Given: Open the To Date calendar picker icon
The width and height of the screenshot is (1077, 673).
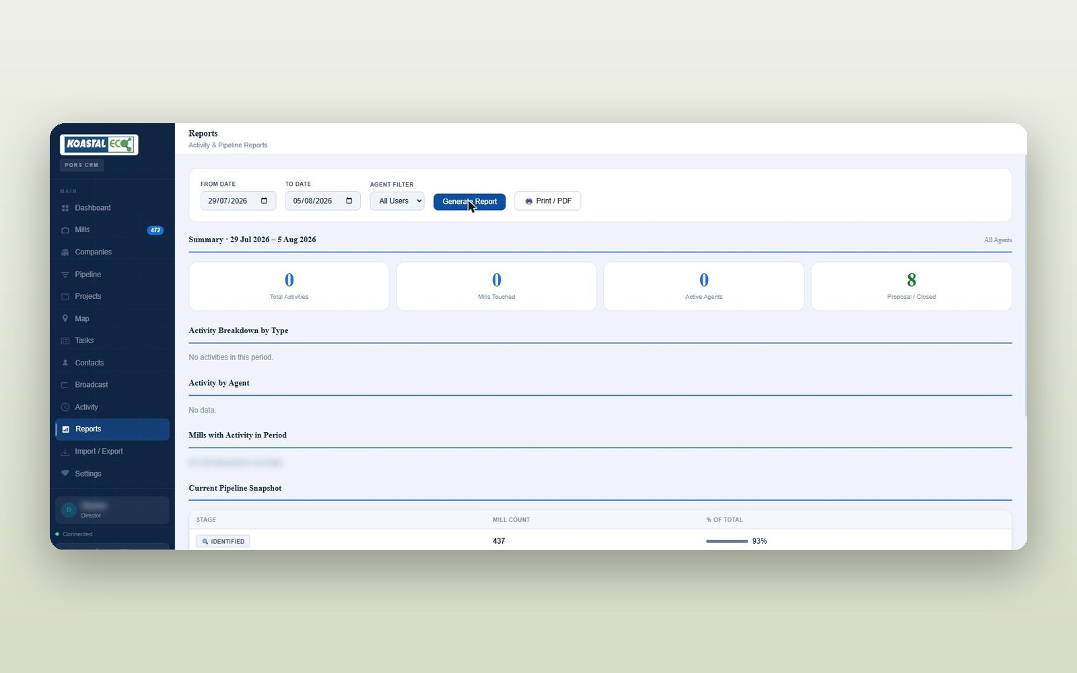Looking at the screenshot, I should pyautogui.click(x=349, y=201).
